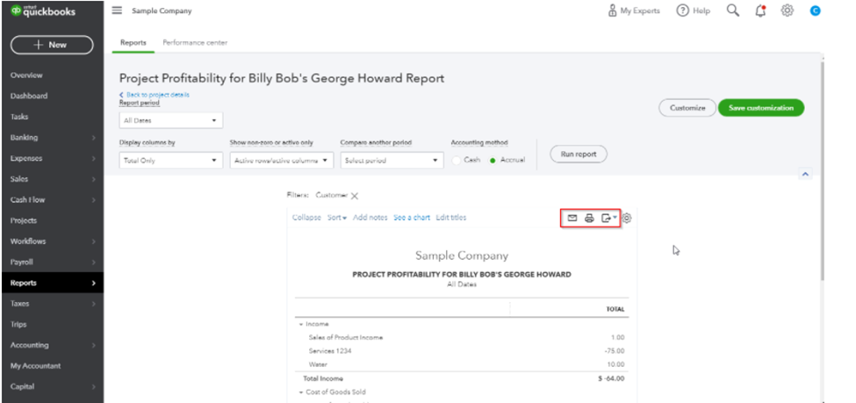The width and height of the screenshot is (856, 403).
Task: Switch to Performance center tab
Action: 195,43
